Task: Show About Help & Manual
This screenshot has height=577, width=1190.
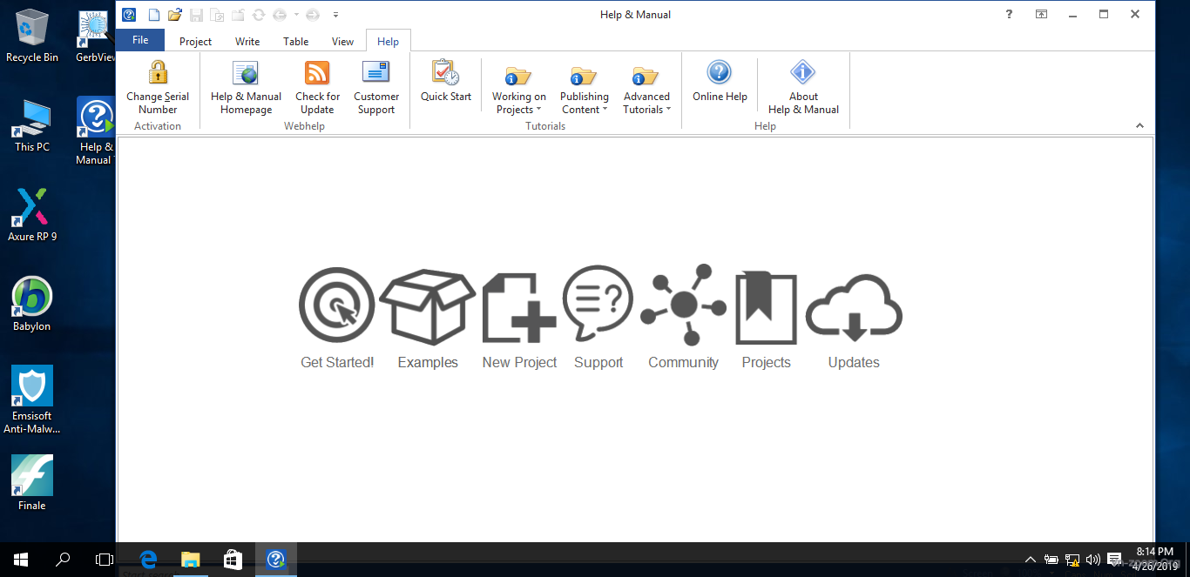Action: coord(803,88)
